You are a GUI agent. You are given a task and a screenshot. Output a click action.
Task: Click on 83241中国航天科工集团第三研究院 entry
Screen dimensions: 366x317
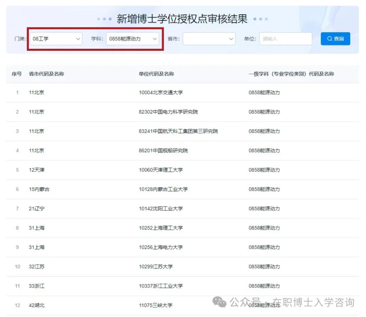pos(178,131)
